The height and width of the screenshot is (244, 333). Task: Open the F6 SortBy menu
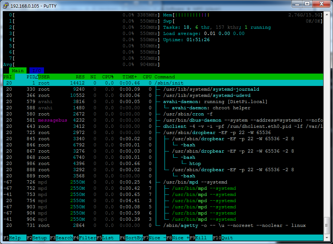134,238
